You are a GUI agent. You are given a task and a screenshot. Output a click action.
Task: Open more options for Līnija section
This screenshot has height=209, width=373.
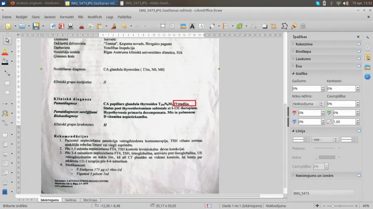click(x=359, y=131)
